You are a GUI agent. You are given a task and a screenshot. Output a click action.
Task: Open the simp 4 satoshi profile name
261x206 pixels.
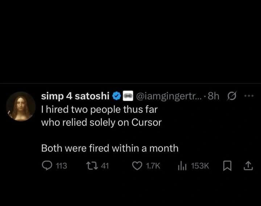click(x=75, y=96)
